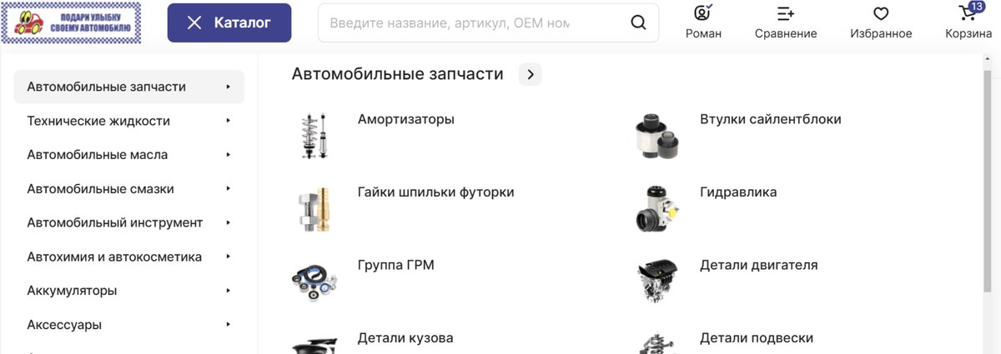Screen dimensions: 1001x354
Task: Open the Корзина cart icon
Action: click(x=968, y=13)
